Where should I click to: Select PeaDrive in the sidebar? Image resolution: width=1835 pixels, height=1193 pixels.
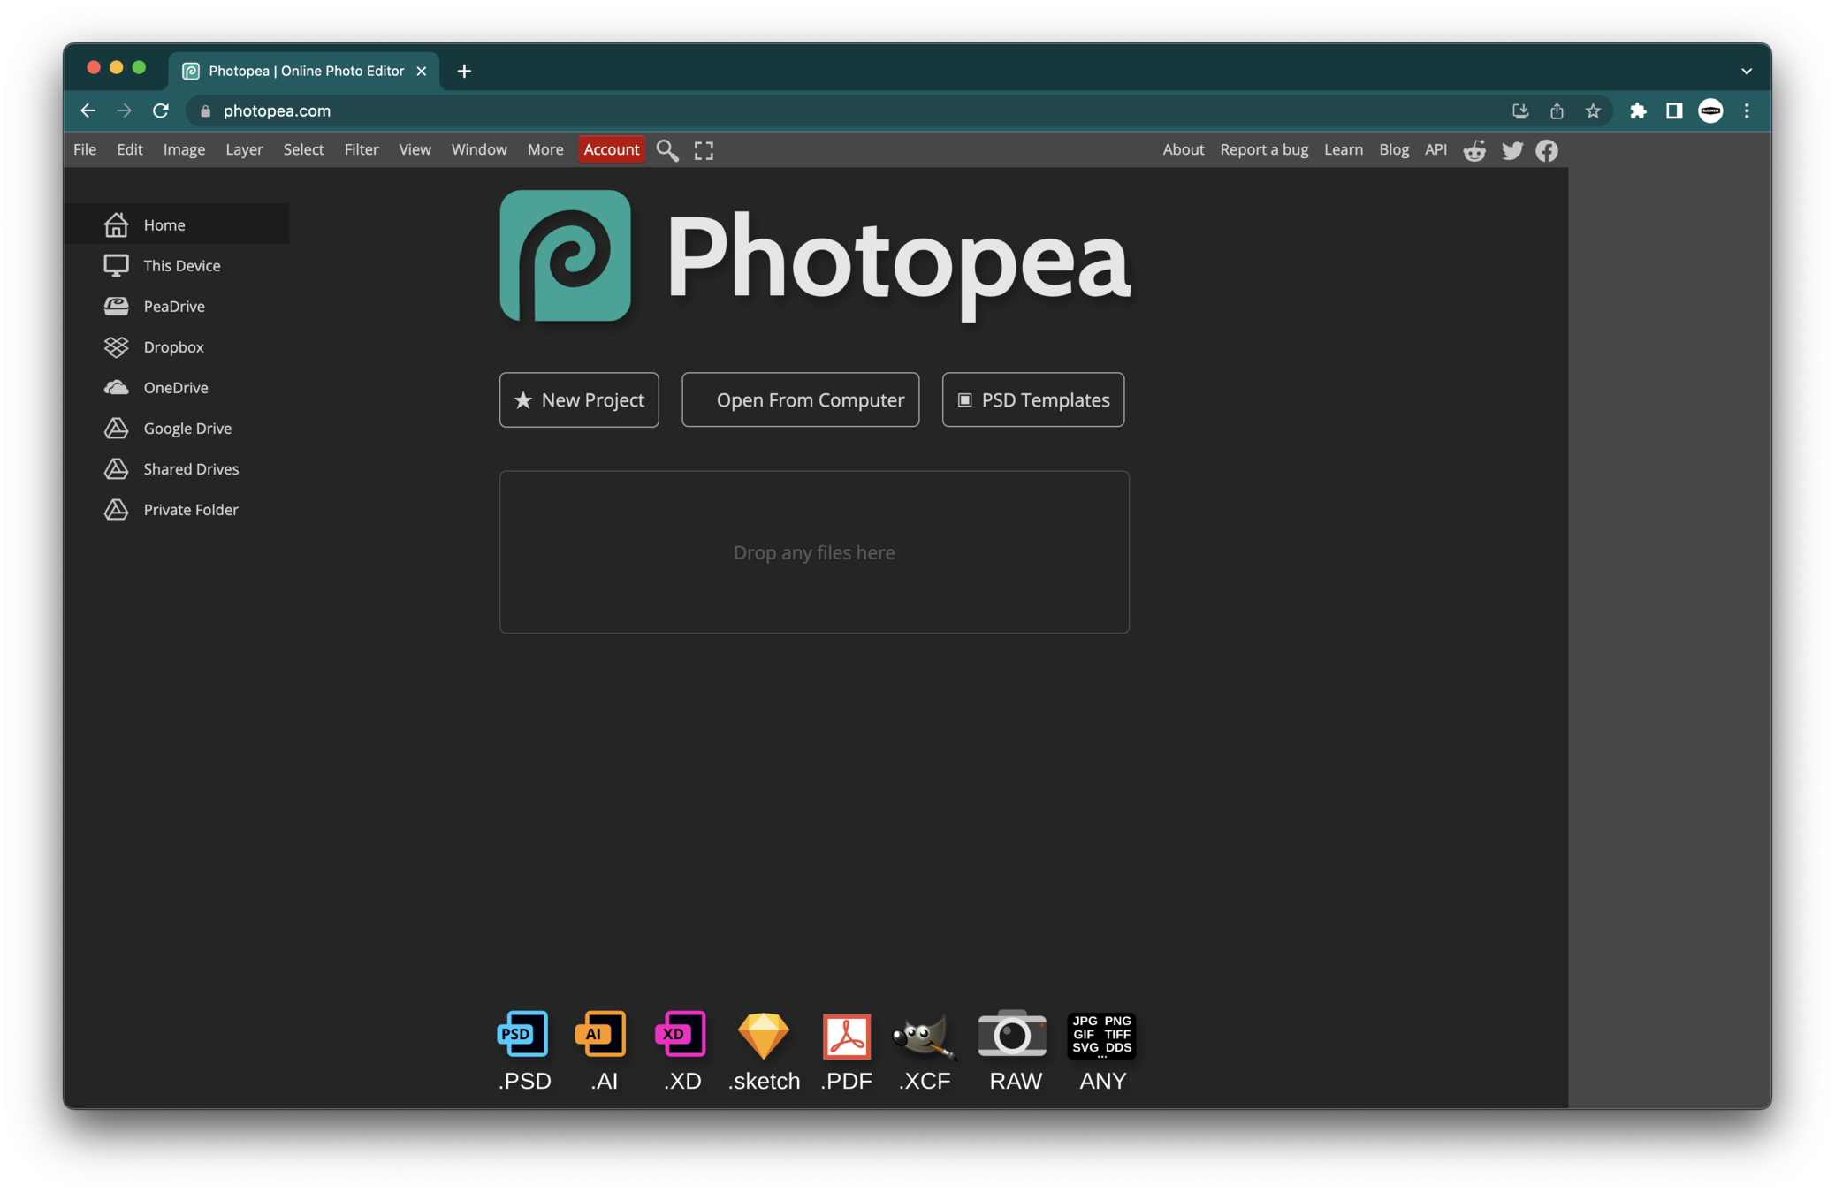(x=173, y=307)
